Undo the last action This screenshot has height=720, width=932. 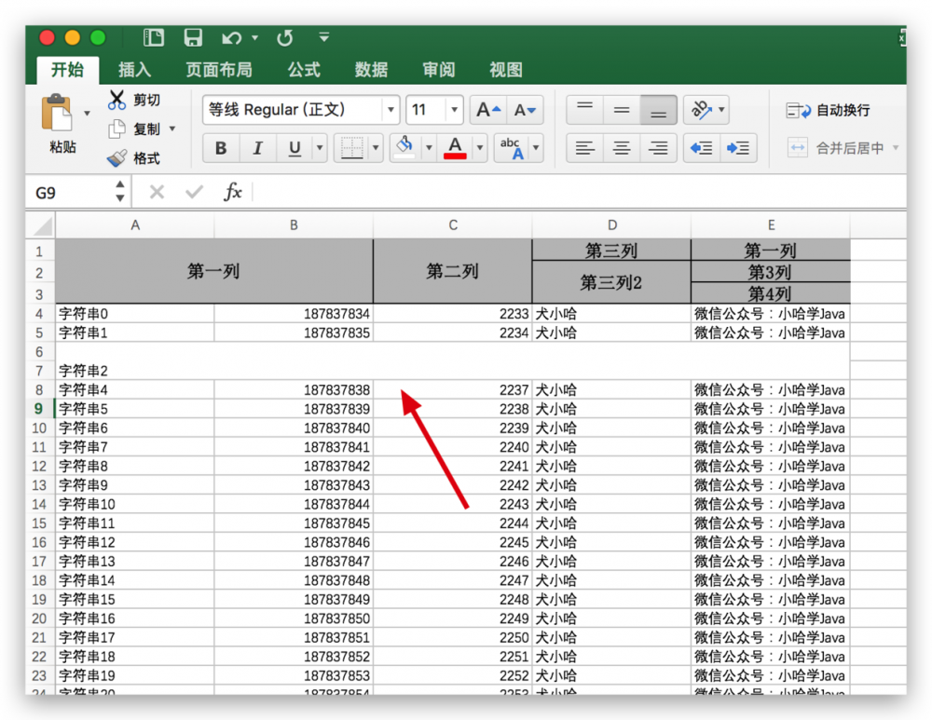pos(232,37)
